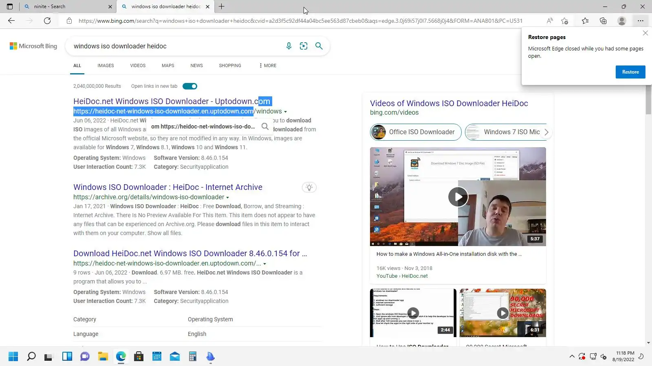This screenshot has width=652, height=366.
Task: Show hidden system tray icons
Action: [572, 357]
